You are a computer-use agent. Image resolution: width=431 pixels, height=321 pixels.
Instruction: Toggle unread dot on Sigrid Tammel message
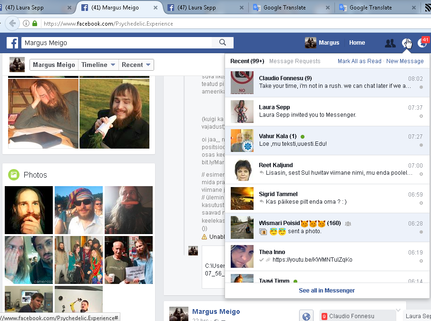(421, 203)
